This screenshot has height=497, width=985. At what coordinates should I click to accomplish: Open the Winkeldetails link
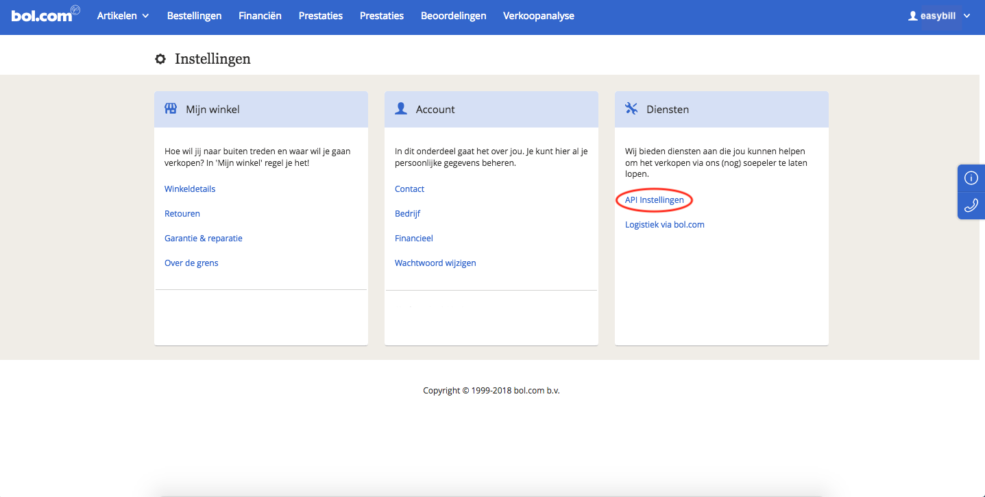pos(190,189)
